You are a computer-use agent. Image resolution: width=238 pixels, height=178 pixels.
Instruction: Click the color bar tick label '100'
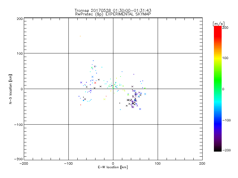click(225, 58)
